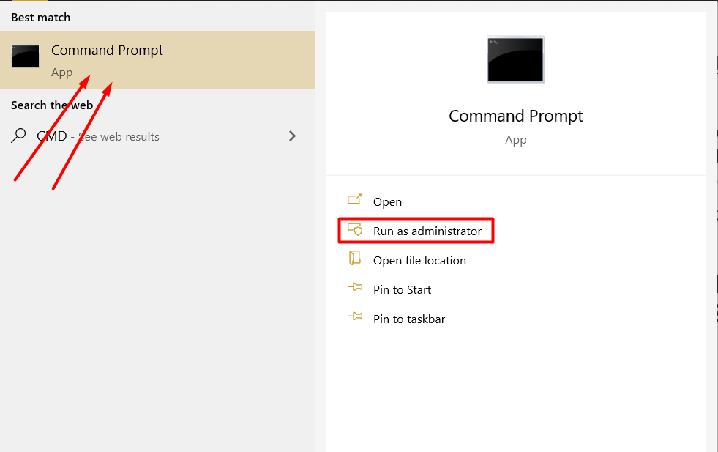Click the pin icon beside Pin to taskbar
This screenshot has height=452, width=718.
tap(355, 318)
